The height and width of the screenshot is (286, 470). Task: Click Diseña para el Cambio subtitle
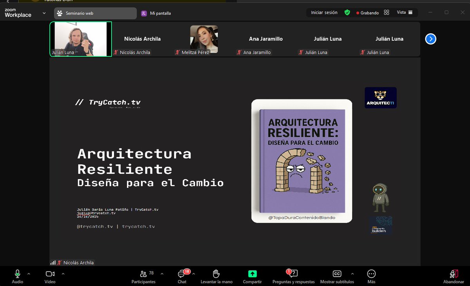pos(150,183)
